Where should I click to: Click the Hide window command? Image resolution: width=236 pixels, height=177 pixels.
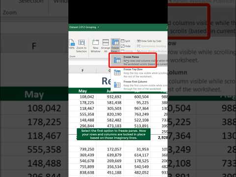(x=126, y=46)
